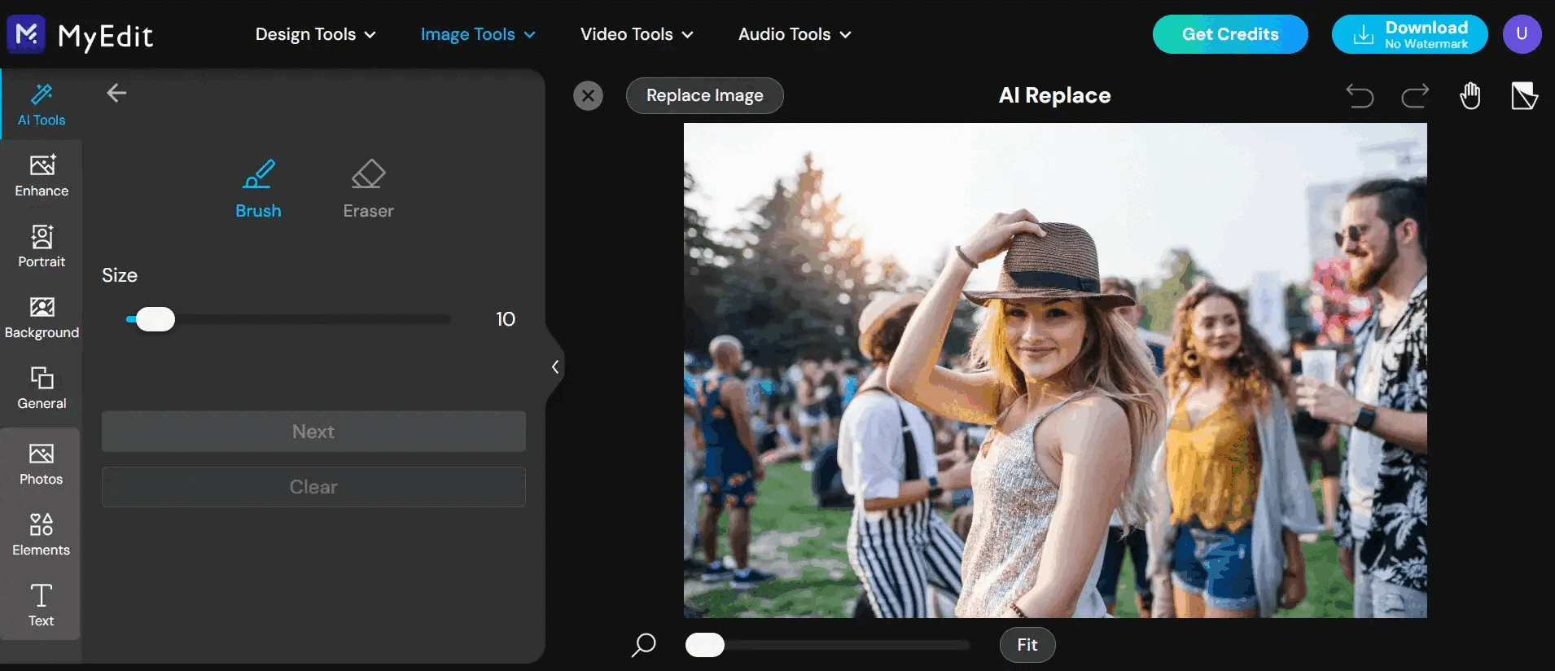Open the Background tools
This screenshot has height=671, width=1555.
pos(42,318)
